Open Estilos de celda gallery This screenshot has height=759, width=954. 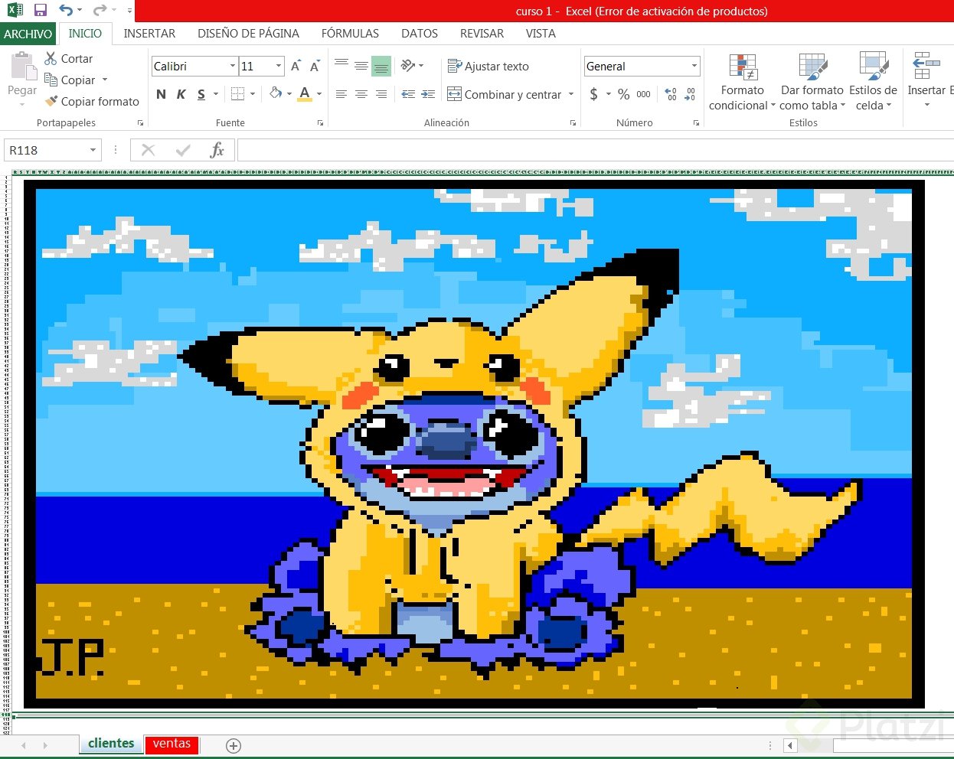(873, 82)
